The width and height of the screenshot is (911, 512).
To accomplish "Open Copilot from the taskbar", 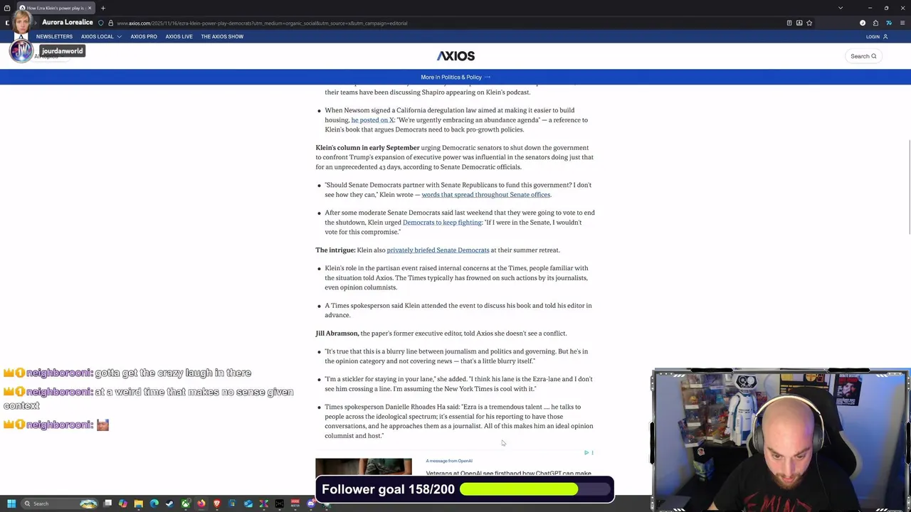I will [x=123, y=503].
